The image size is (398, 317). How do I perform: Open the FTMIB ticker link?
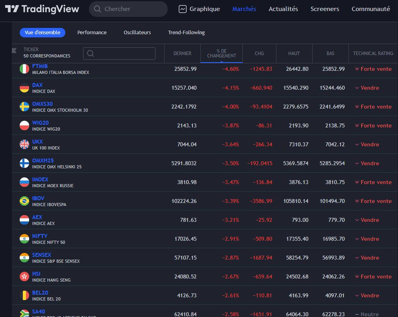(40, 66)
